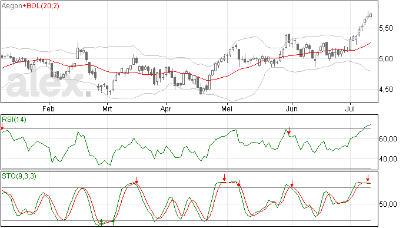Click the stochastic sell arrow just after Mei
Screen dimensions: 406x228
coord(239,183)
